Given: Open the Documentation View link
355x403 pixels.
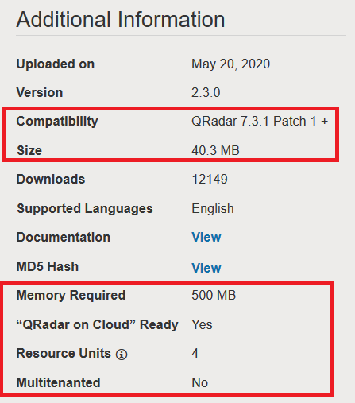Looking at the screenshot, I should 206,237.
